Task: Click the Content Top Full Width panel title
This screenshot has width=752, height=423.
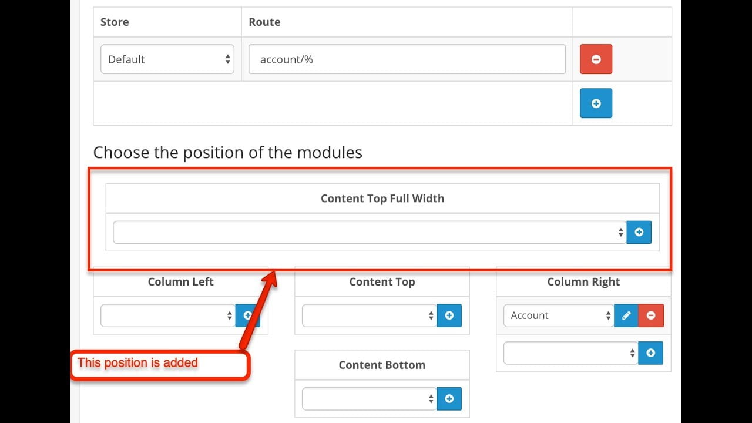Action: coord(382,198)
